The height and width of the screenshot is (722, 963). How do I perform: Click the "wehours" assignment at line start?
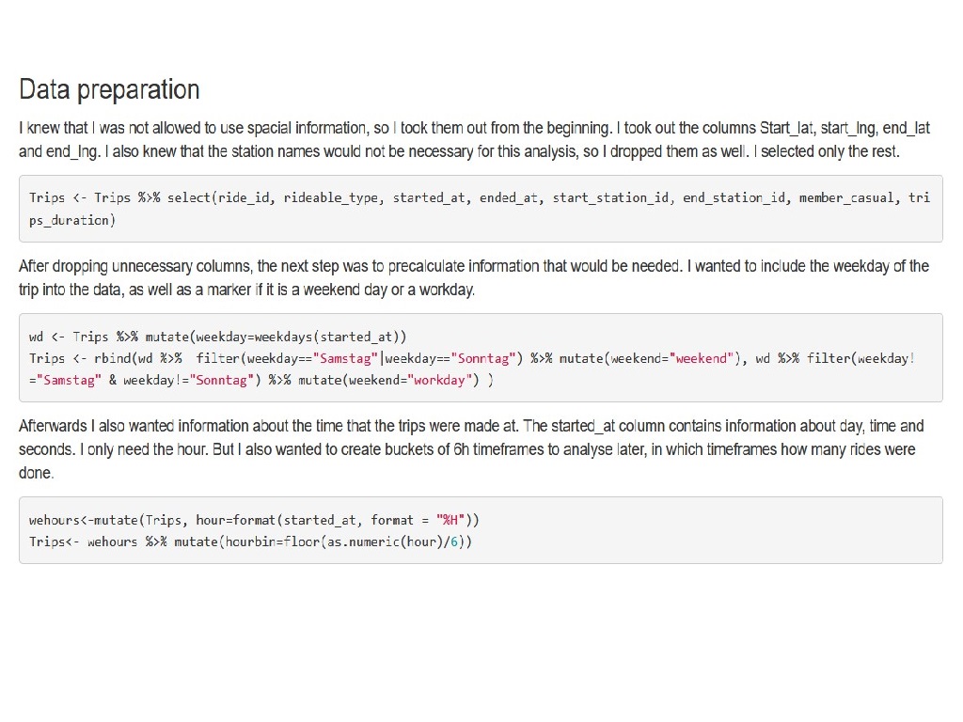pos(55,520)
